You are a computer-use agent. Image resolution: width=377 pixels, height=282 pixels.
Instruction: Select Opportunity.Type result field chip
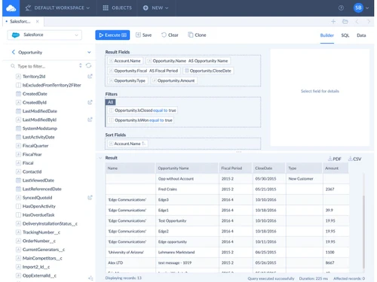coord(127,80)
